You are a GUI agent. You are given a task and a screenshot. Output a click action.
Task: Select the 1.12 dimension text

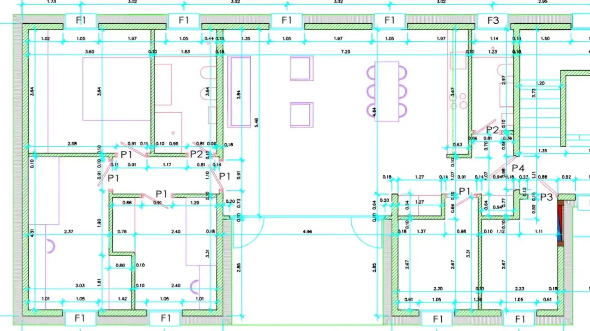click(501, 232)
